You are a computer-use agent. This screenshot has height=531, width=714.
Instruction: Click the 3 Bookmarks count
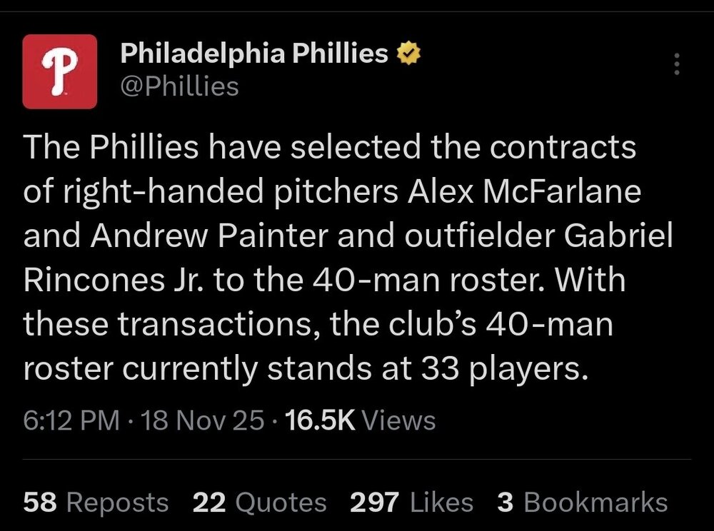(583, 502)
